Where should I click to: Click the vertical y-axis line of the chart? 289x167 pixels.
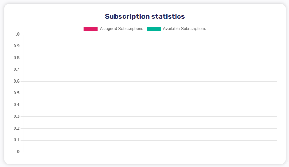pyautogui.click(x=23, y=93)
